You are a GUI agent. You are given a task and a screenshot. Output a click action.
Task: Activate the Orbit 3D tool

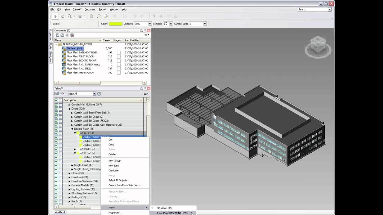[x=80, y=16]
